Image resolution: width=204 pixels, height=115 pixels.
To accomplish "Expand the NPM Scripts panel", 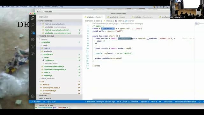I will pyautogui.click(x=45, y=99).
